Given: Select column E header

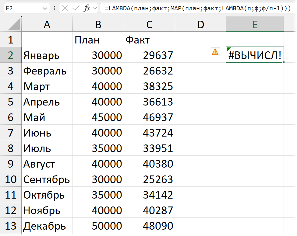Looking at the screenshot, I should 255,24.
